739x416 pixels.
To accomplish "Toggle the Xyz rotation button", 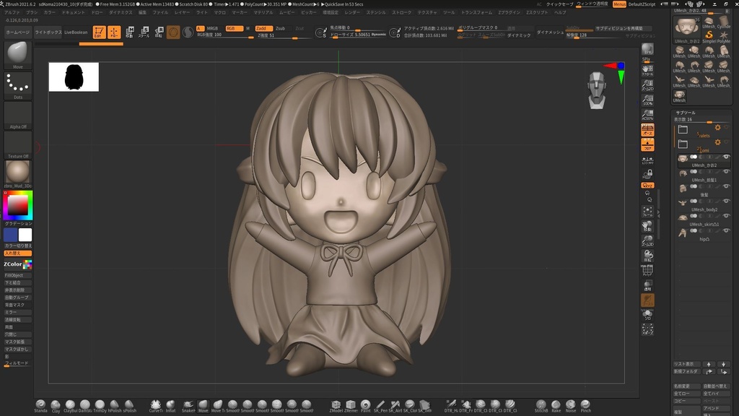I will 647,186.
